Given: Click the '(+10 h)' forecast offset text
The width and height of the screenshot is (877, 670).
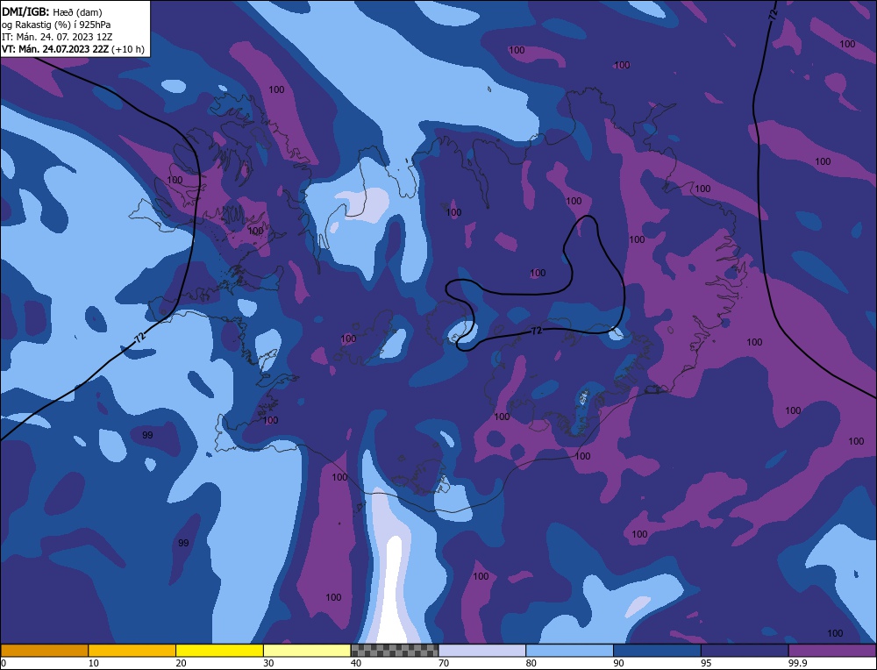Looking at the screenshot, I should [x=128, y=49].
